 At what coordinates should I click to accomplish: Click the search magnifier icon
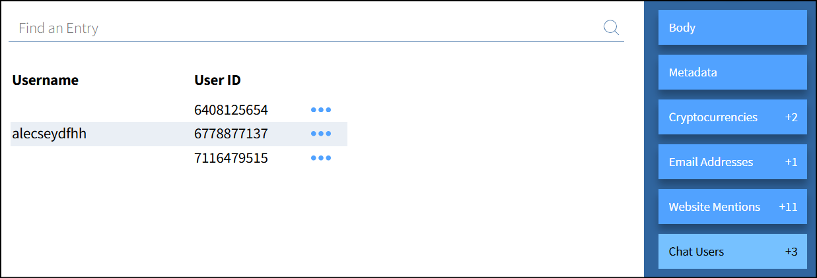pyautogui.click(x=611, y=28)
